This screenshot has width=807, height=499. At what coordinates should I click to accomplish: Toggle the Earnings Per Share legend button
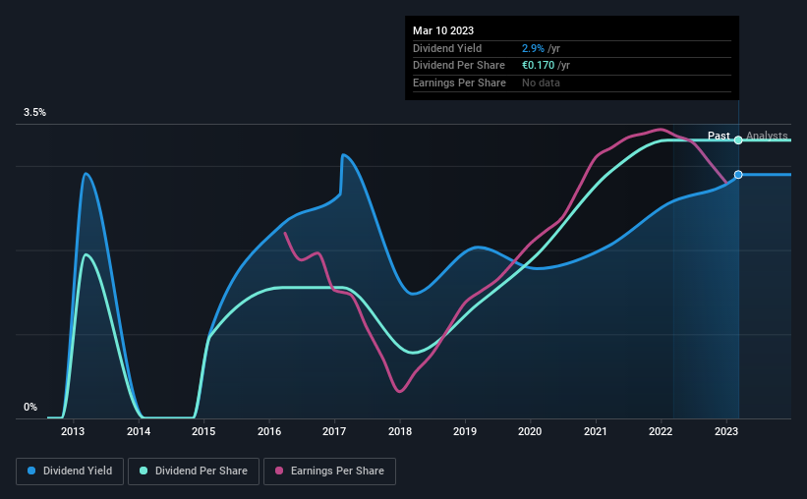329,471
